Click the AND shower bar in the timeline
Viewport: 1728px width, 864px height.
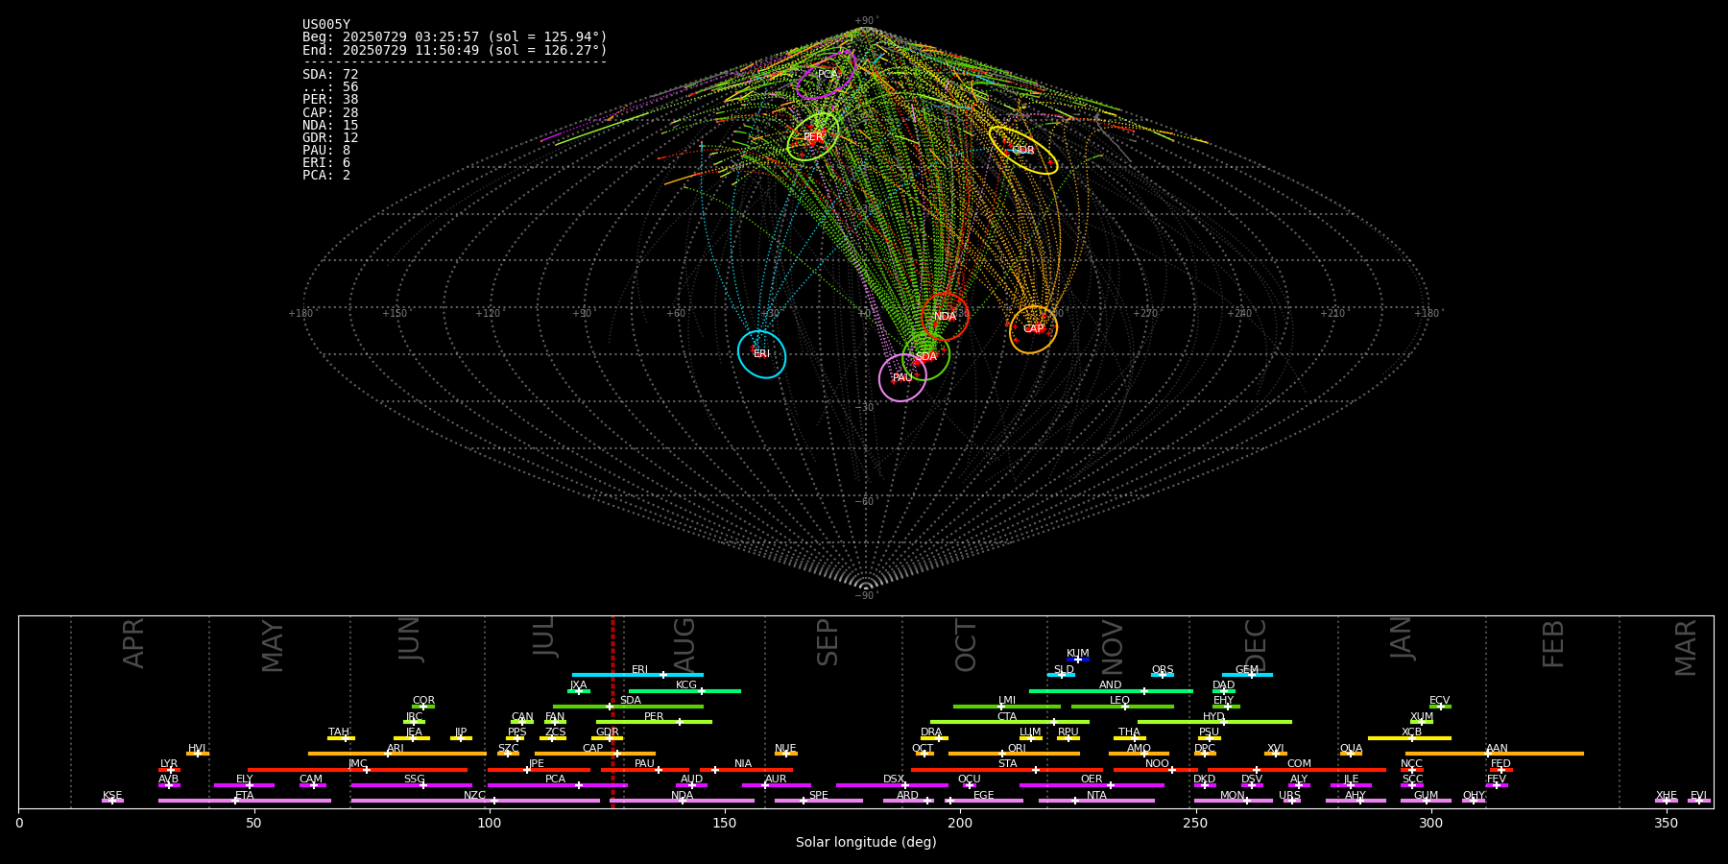[x=1111, y=691]
